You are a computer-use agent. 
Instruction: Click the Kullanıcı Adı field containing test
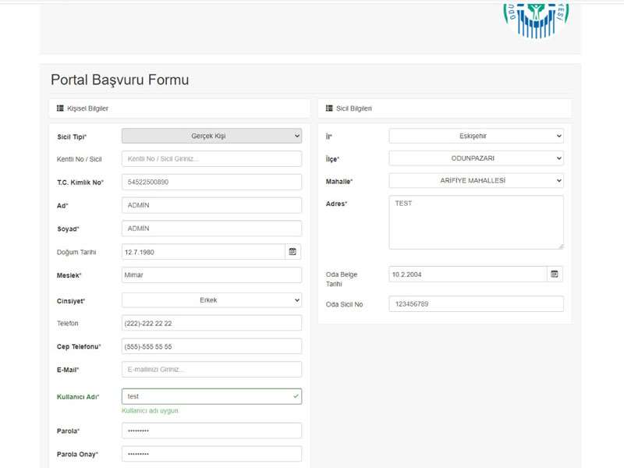[211, 396]
